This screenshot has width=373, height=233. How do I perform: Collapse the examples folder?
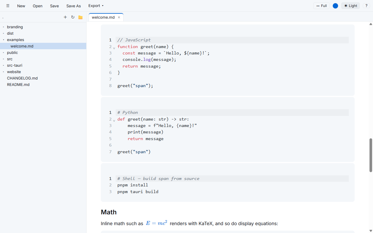point(43,40)
